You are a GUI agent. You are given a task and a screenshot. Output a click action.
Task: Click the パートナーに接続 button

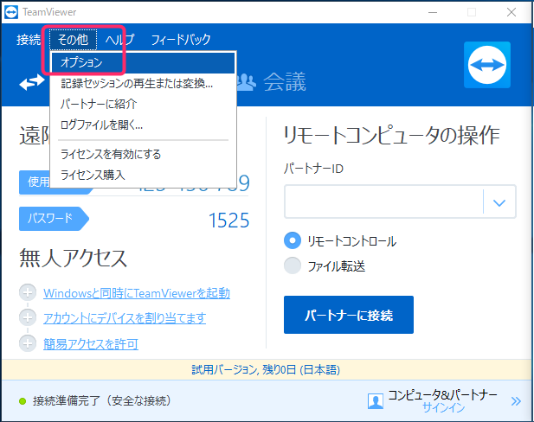(x=349, y=315)
